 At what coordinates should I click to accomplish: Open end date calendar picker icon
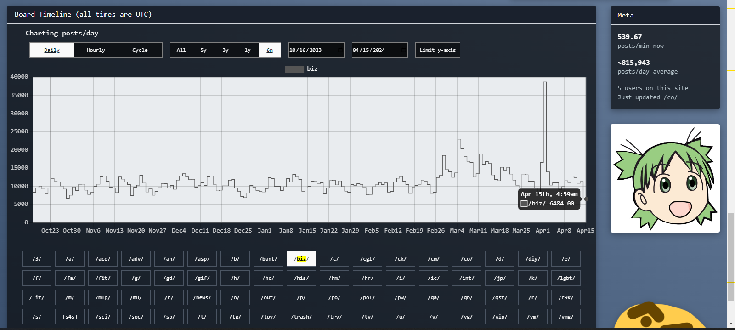404,50
